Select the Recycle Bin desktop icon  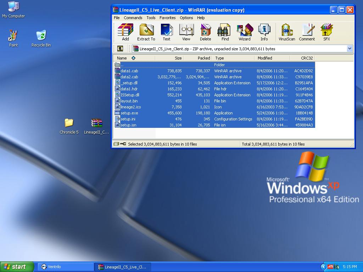[41, 38]
